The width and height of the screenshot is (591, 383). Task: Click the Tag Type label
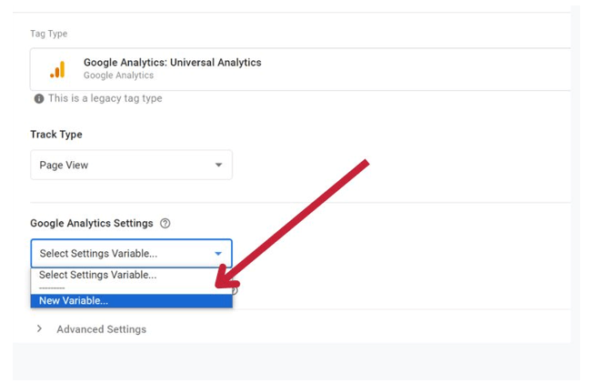[48, 34]
